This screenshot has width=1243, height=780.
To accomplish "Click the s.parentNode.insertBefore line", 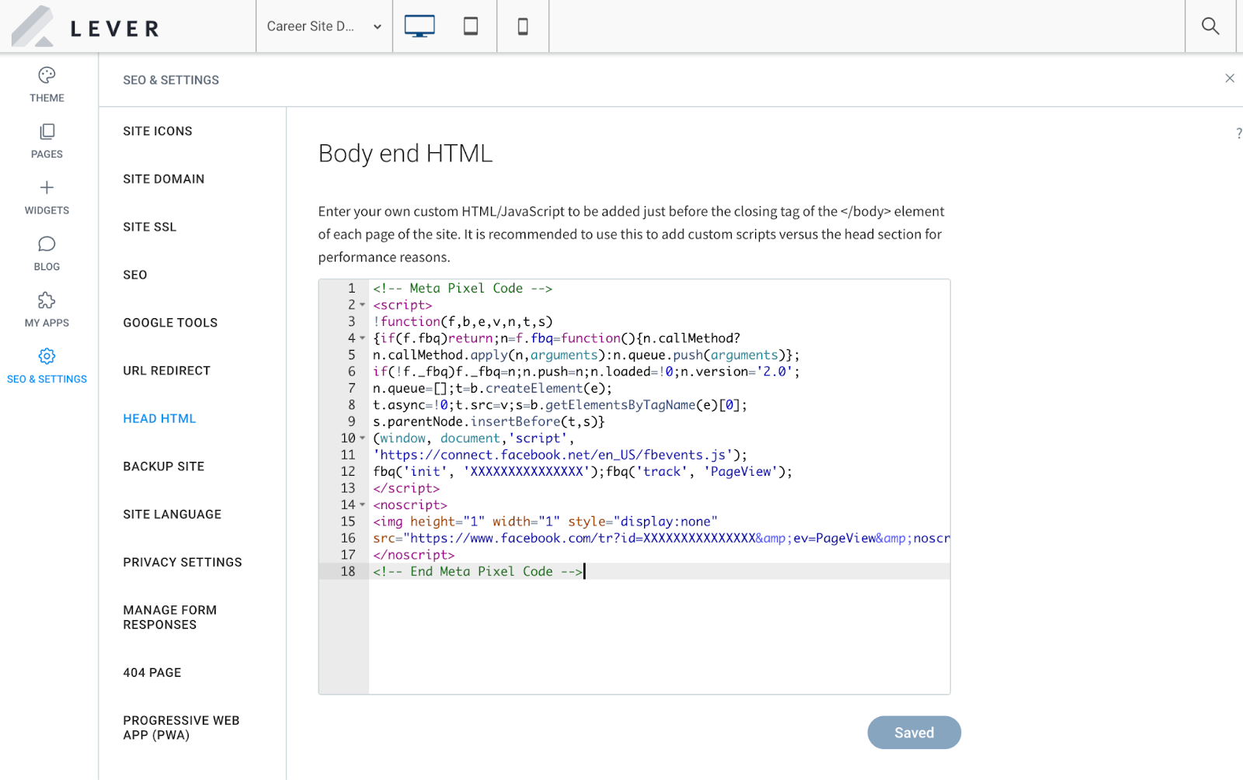I will click(x=489, y=422).
